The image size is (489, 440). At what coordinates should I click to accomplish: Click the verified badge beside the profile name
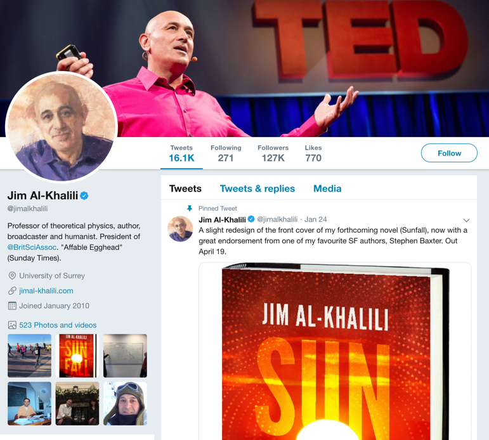(x=84, y=196)
